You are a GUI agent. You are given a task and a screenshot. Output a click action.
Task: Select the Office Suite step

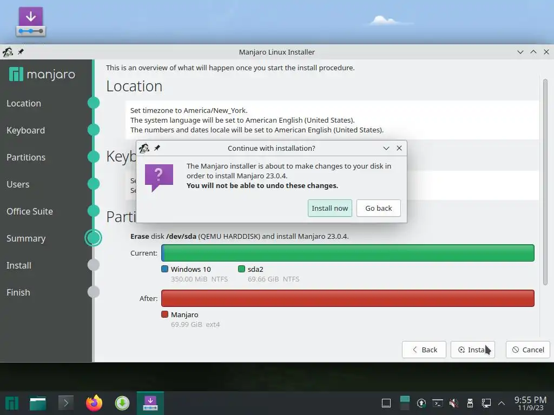pos(30,211)
